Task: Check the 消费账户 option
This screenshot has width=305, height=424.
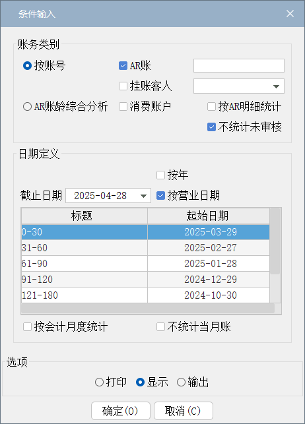Action: click(123, 107)
